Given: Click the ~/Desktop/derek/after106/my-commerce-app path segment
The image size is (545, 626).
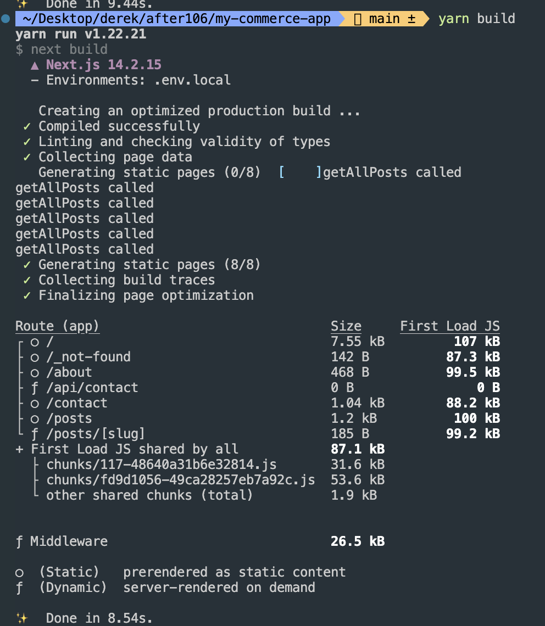Looking at the screenshot, I should click(x=176, y=19).
